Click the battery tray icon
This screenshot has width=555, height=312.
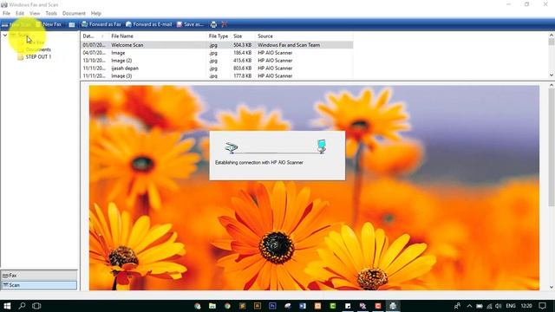click(480, 306)
